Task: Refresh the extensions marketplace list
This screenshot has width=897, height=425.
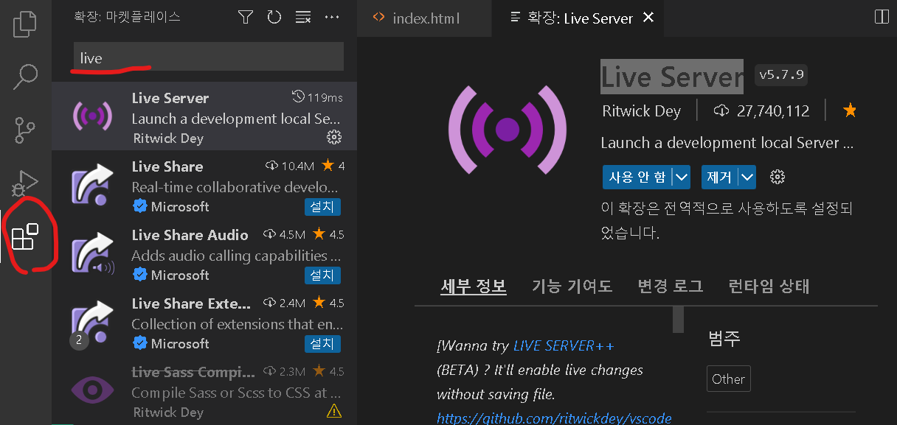Action: point(274,17)
